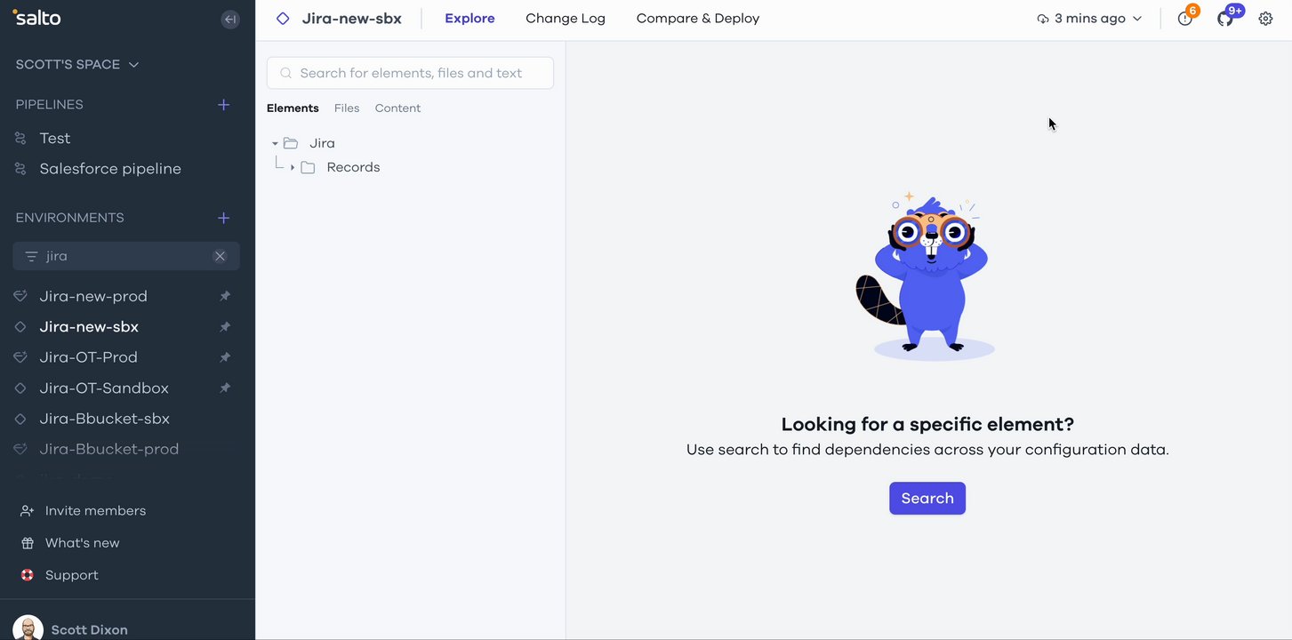Click the Jira-new-prod environment icon
The image size is (1292, 640).
[20, 296]
